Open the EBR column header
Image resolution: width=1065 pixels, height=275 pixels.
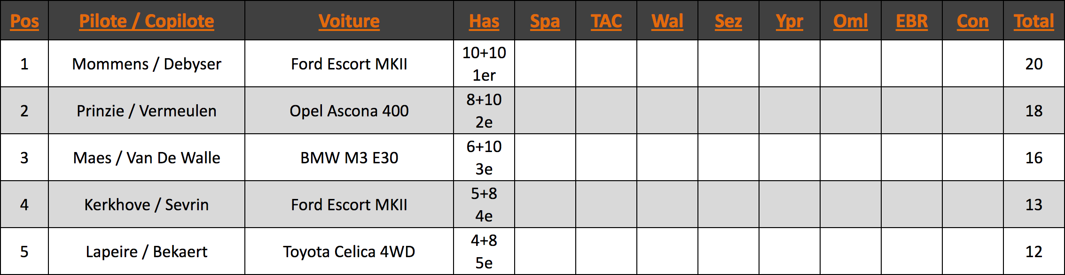(912, 21)
